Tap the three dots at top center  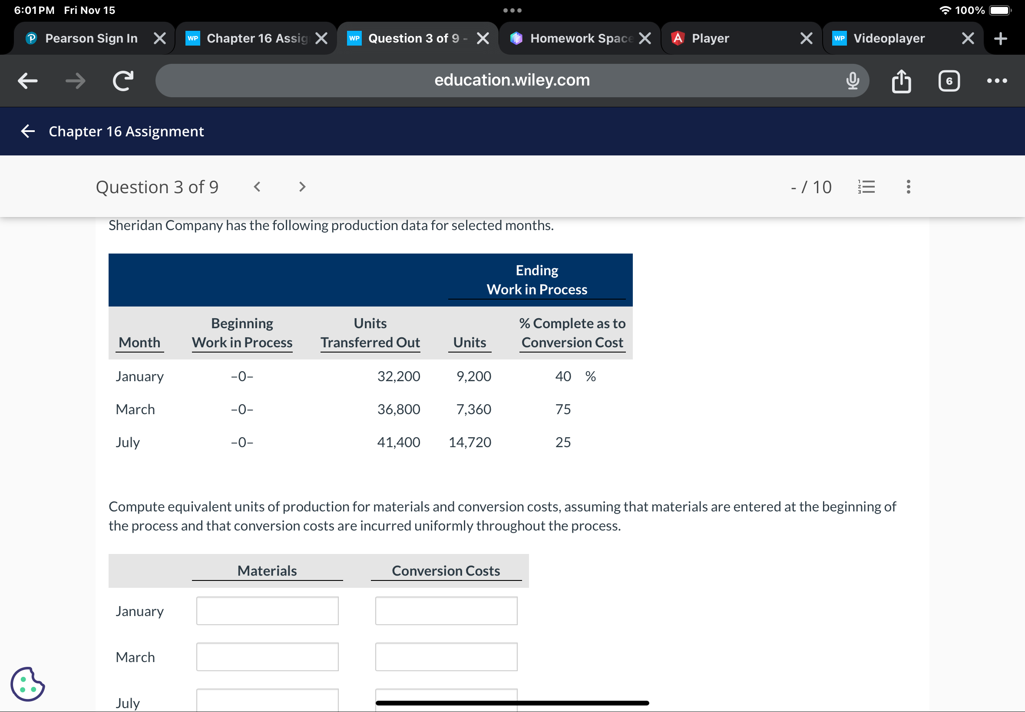pos(512,10)
